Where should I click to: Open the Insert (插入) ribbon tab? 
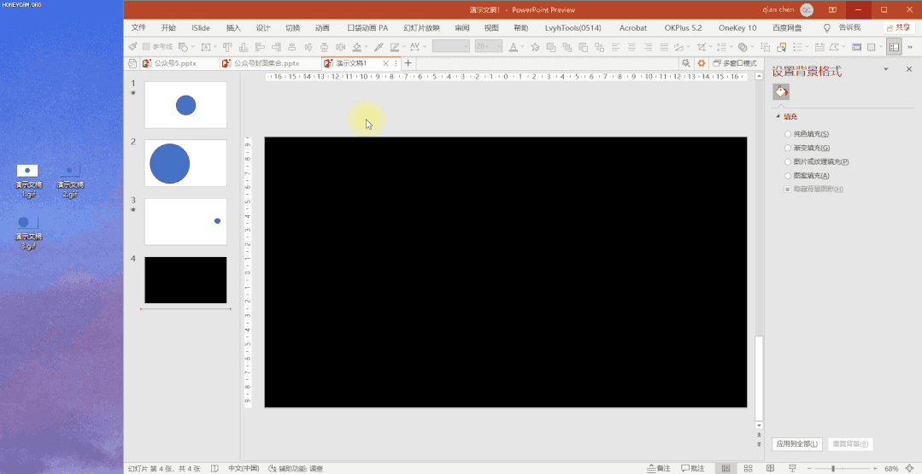tap(233, 28)
